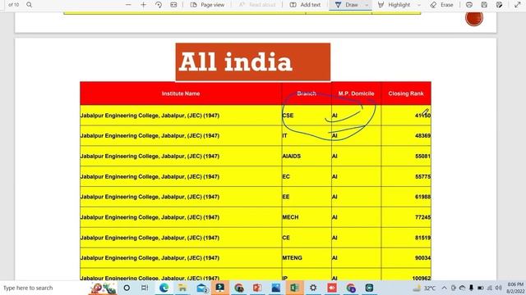
Task: Open Page view options
Action: pos(207,5)
